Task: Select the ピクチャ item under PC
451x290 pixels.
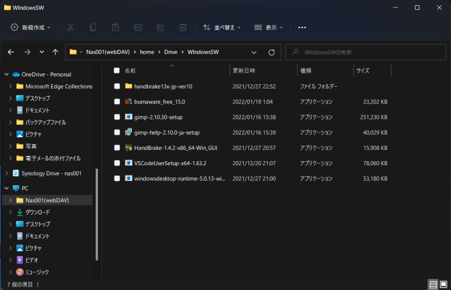Action: 33,248
